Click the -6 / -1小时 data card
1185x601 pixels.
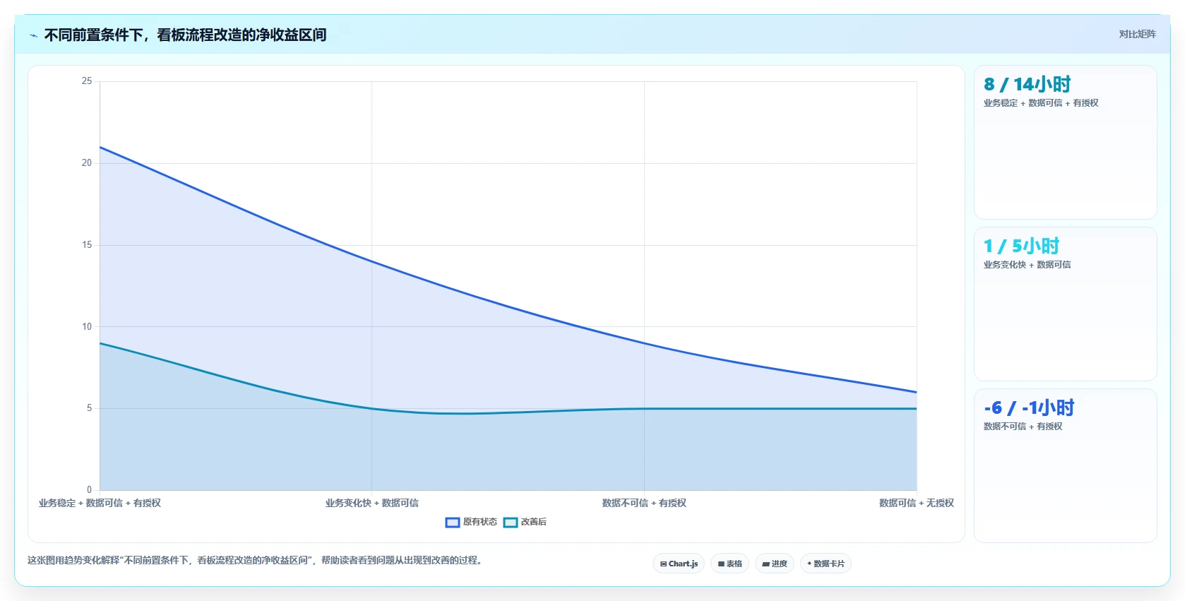(1065, 465)
